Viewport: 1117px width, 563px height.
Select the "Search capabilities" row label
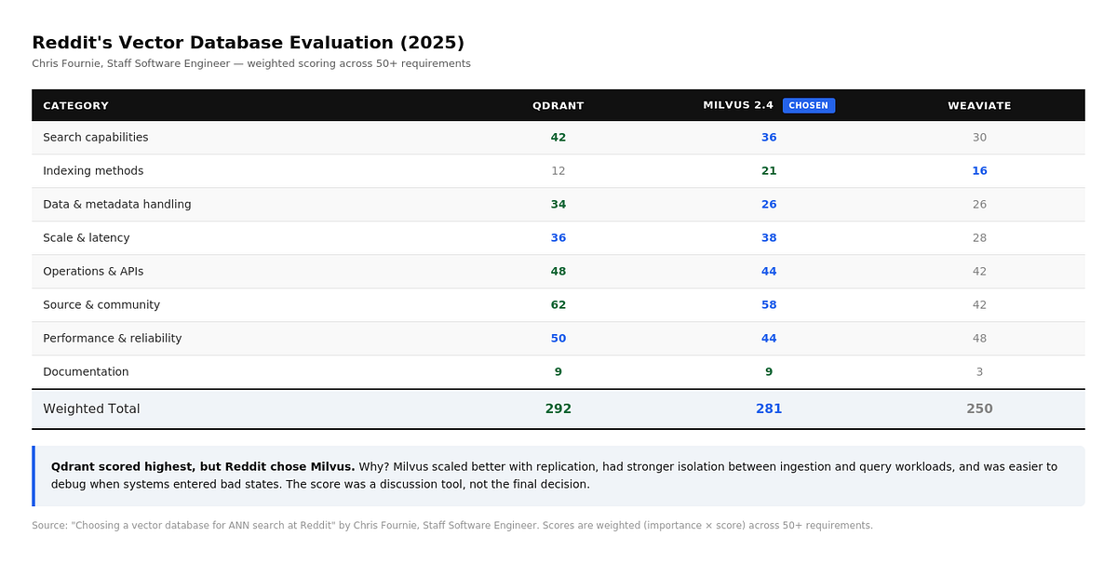click(96, 137)
